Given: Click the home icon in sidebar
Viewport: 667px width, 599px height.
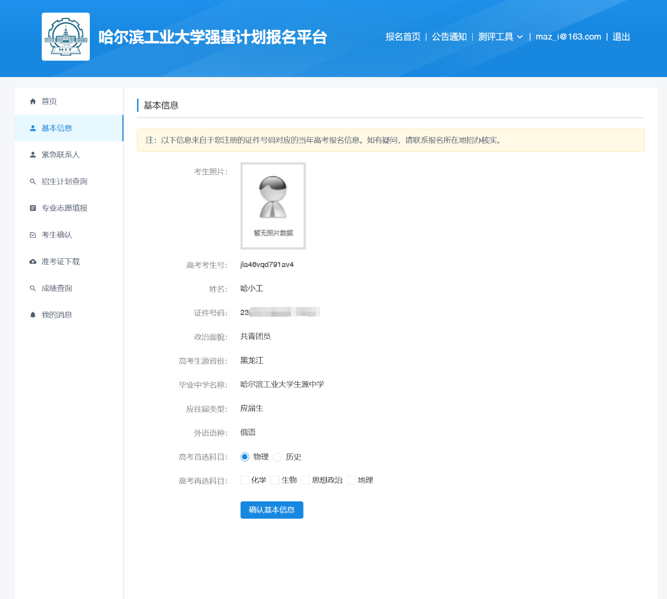Looking at the screenshot, I should pyautogui.click(x=33, y=101).
